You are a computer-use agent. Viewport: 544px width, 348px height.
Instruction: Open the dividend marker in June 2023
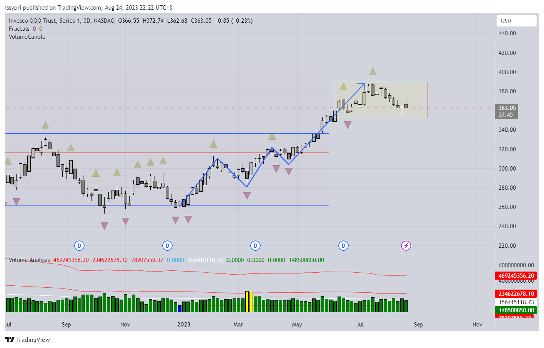[x=343, y=245]
